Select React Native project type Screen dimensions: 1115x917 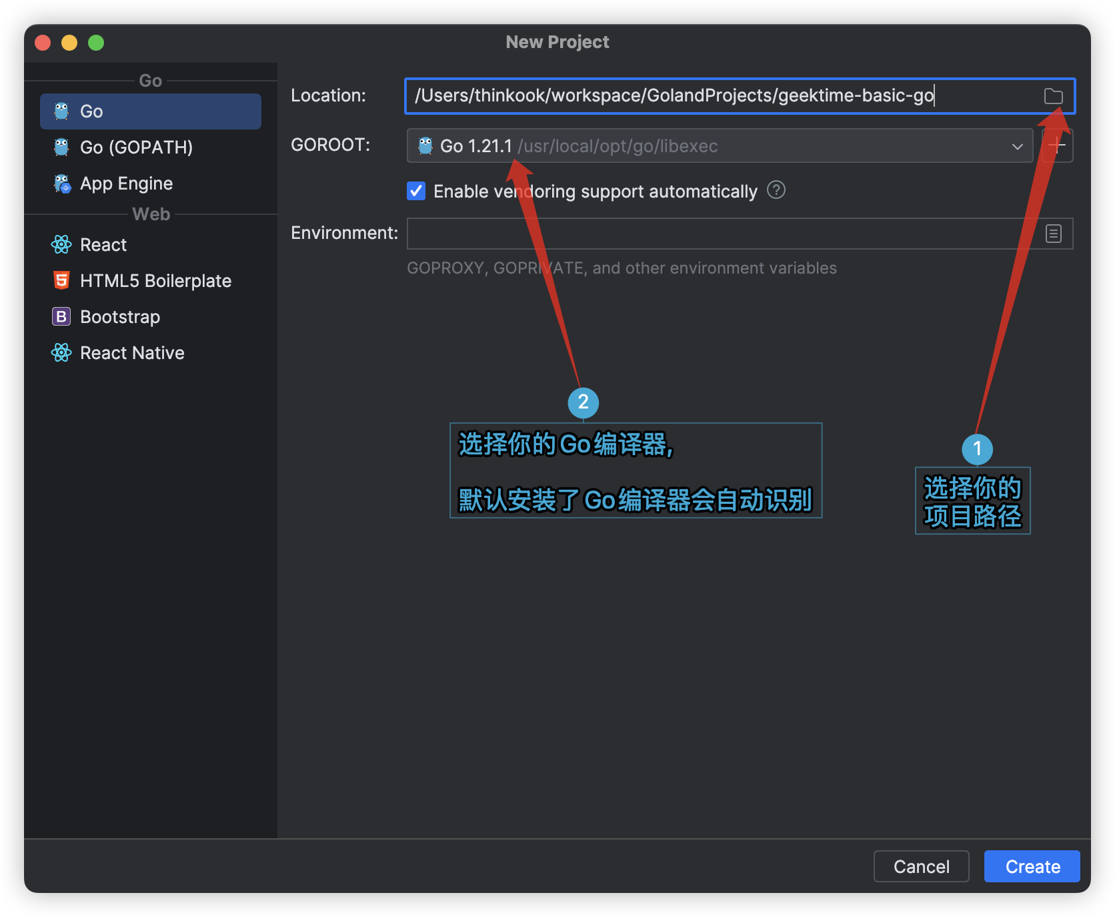click(x=151, y=353)
